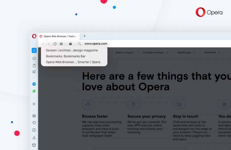
Task: Click the Switch to Opera link
Action: [x=124, y=53]
